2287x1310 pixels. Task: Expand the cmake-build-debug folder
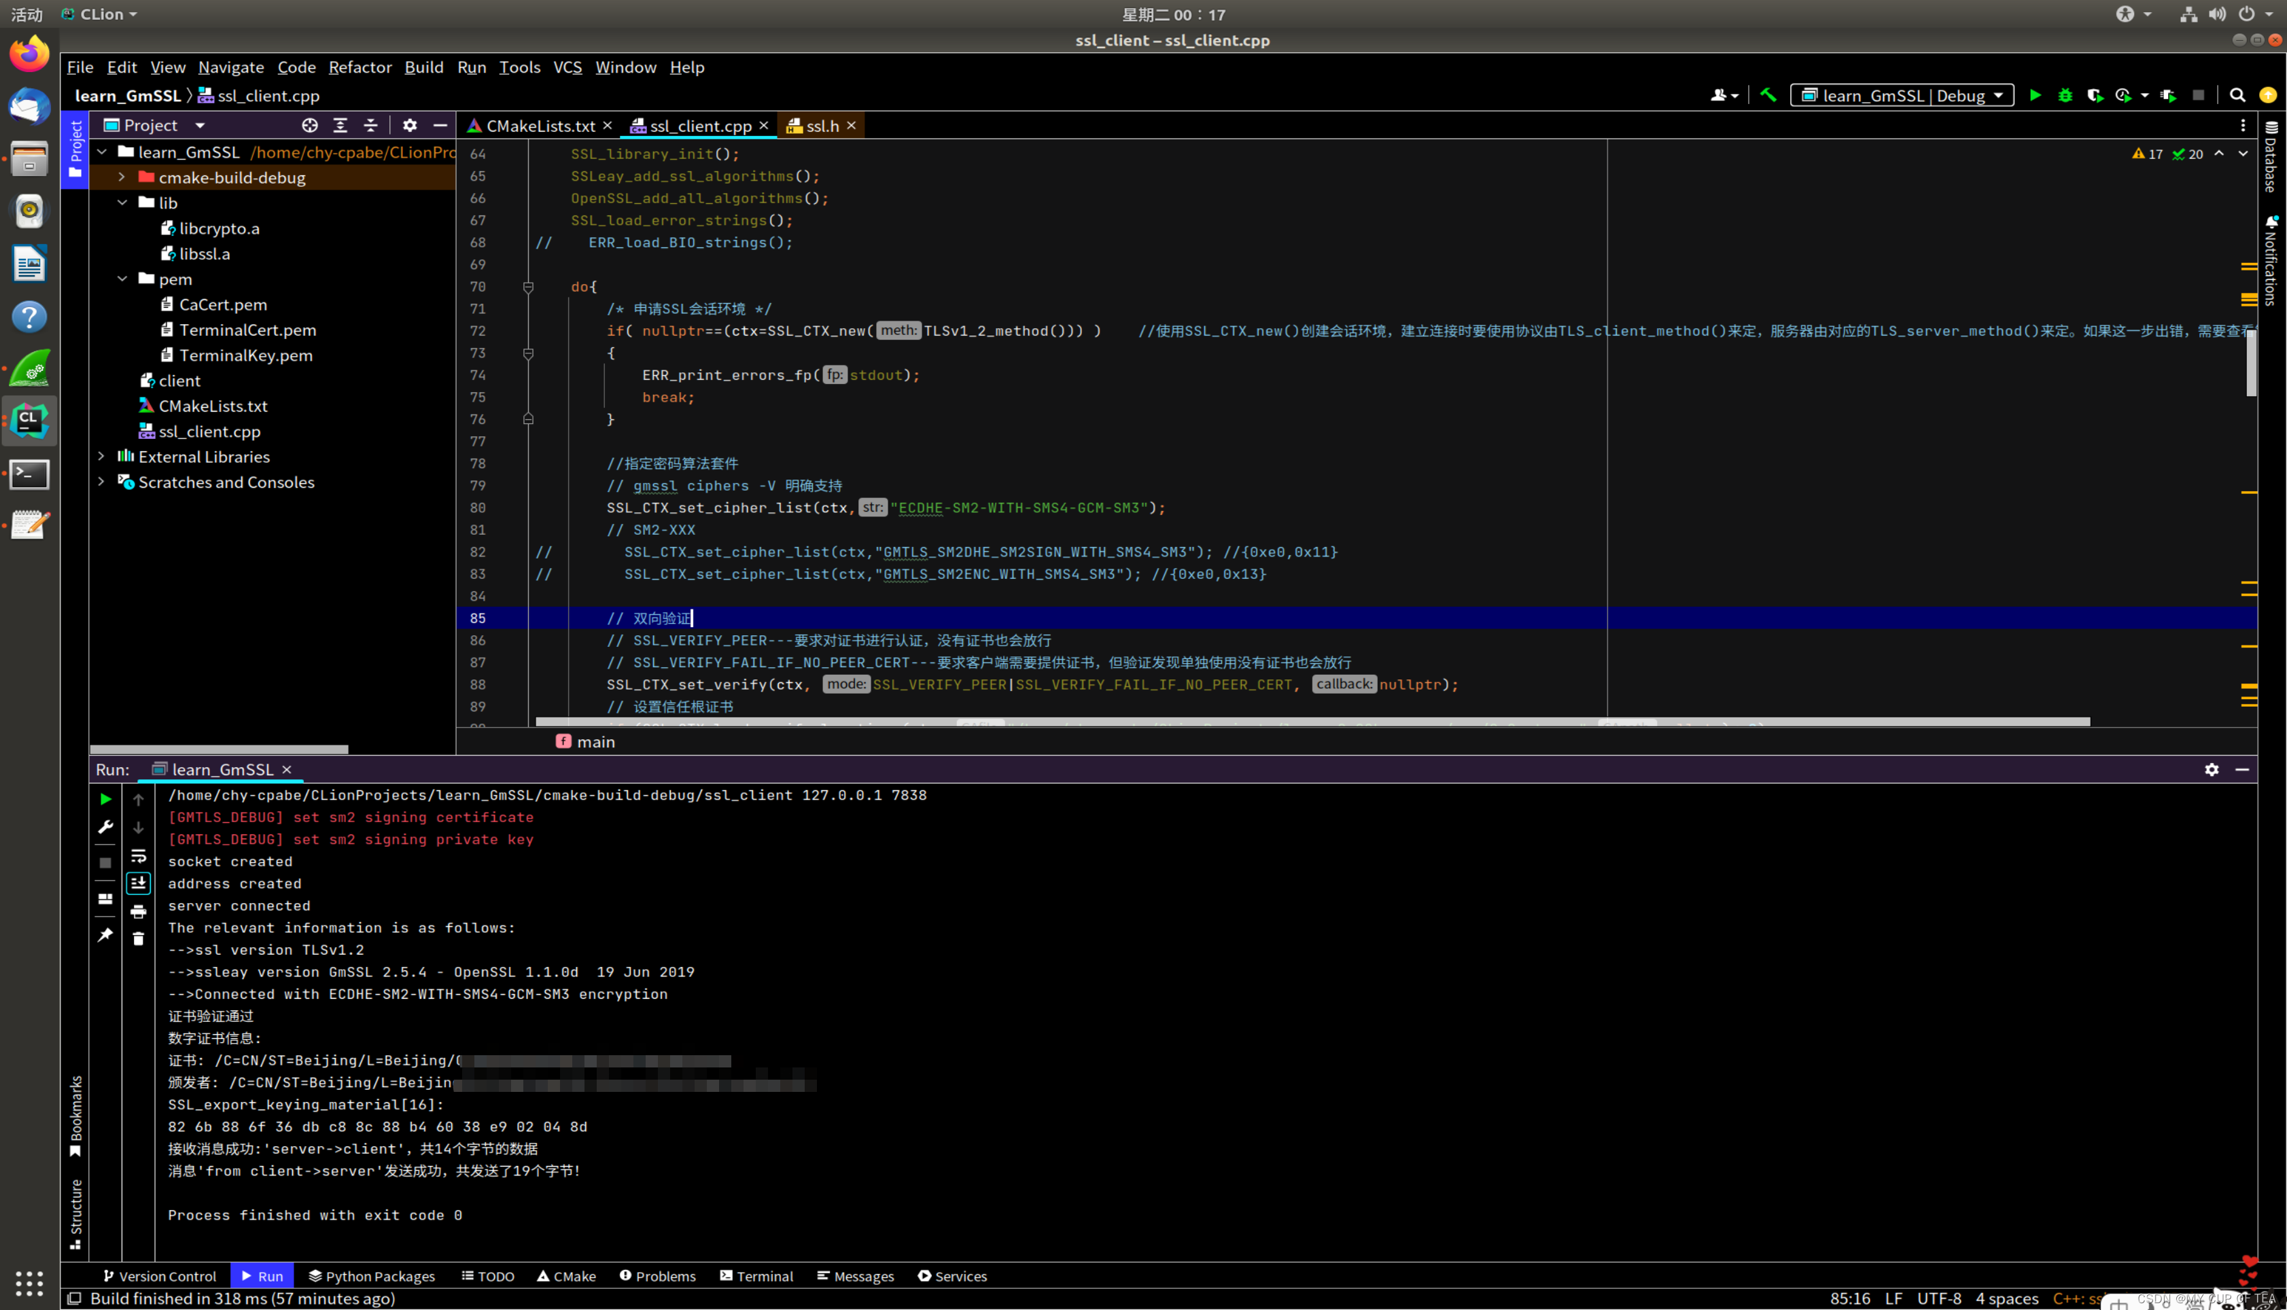click(122, 177)
